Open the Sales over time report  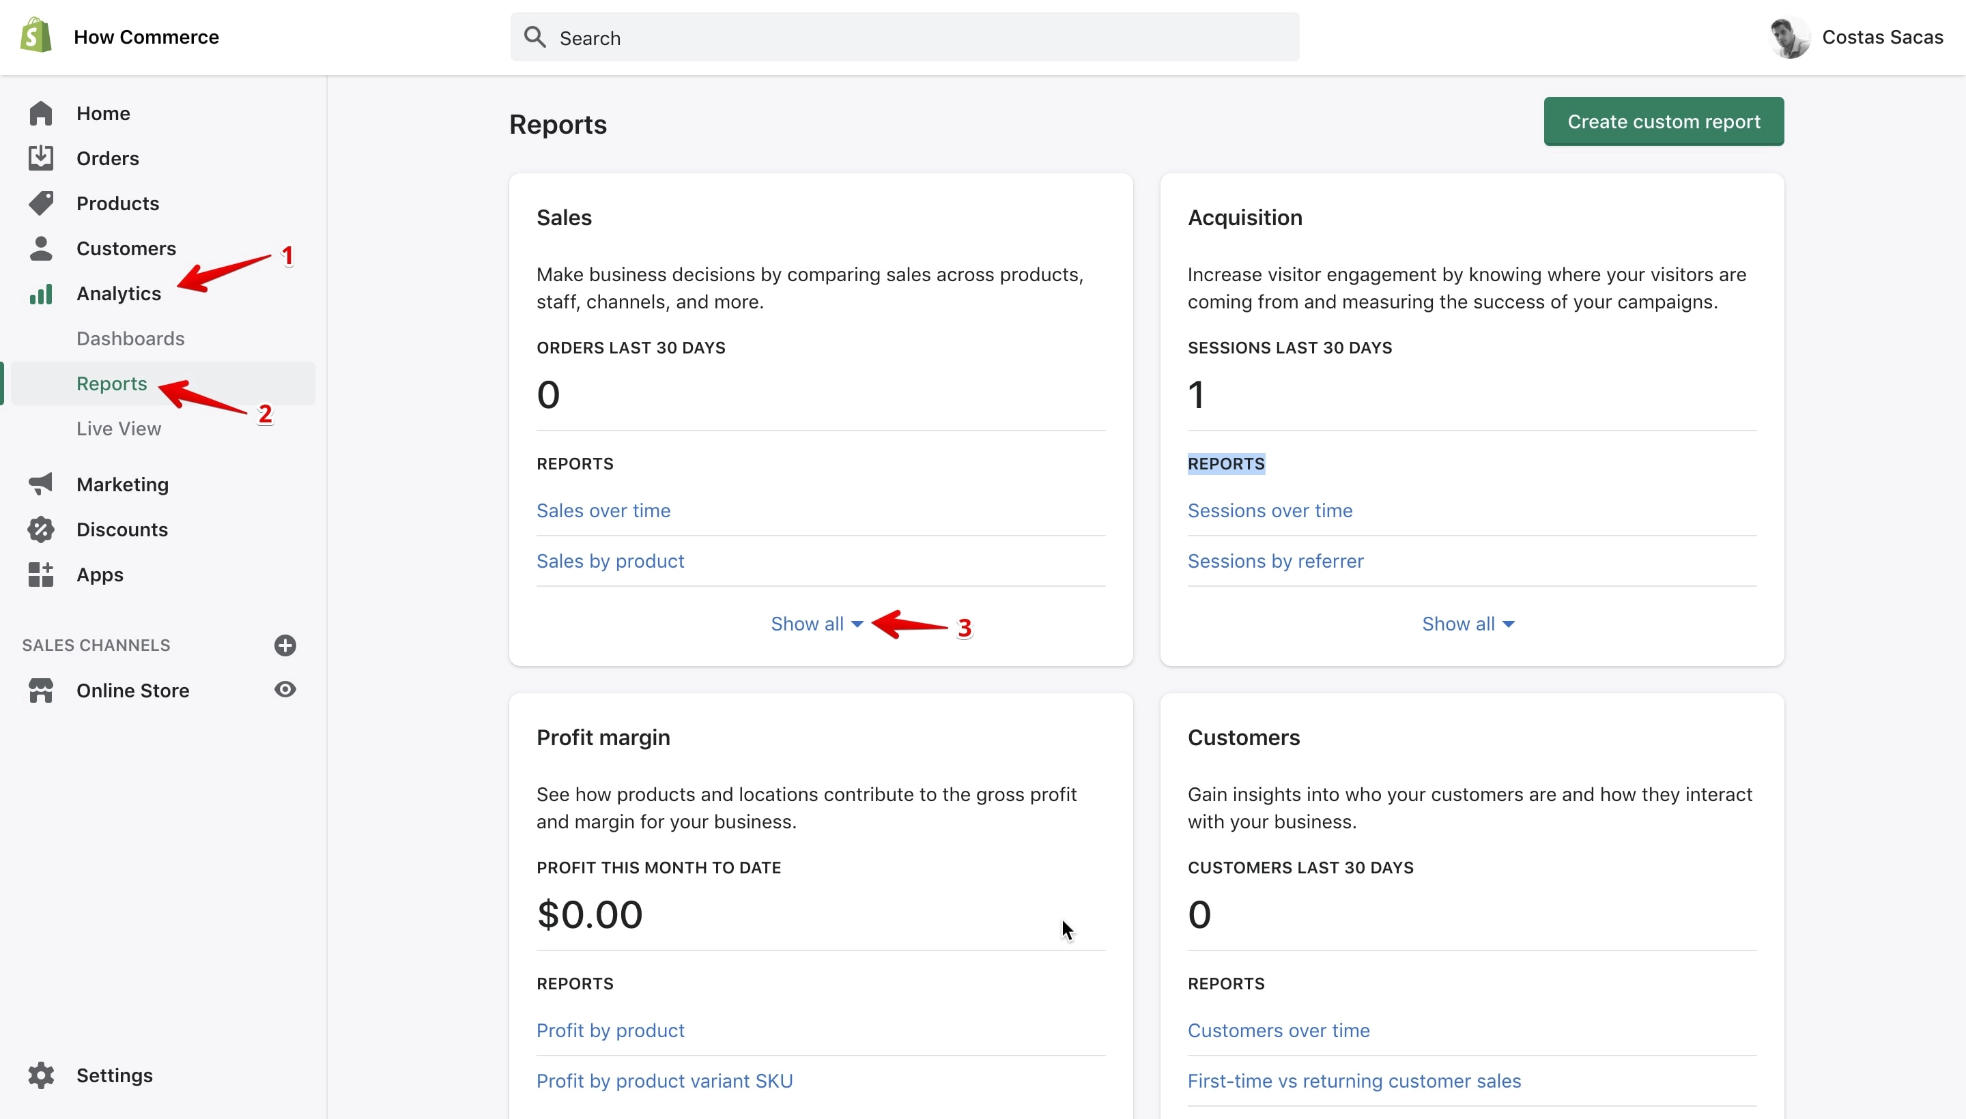[603, 510]
